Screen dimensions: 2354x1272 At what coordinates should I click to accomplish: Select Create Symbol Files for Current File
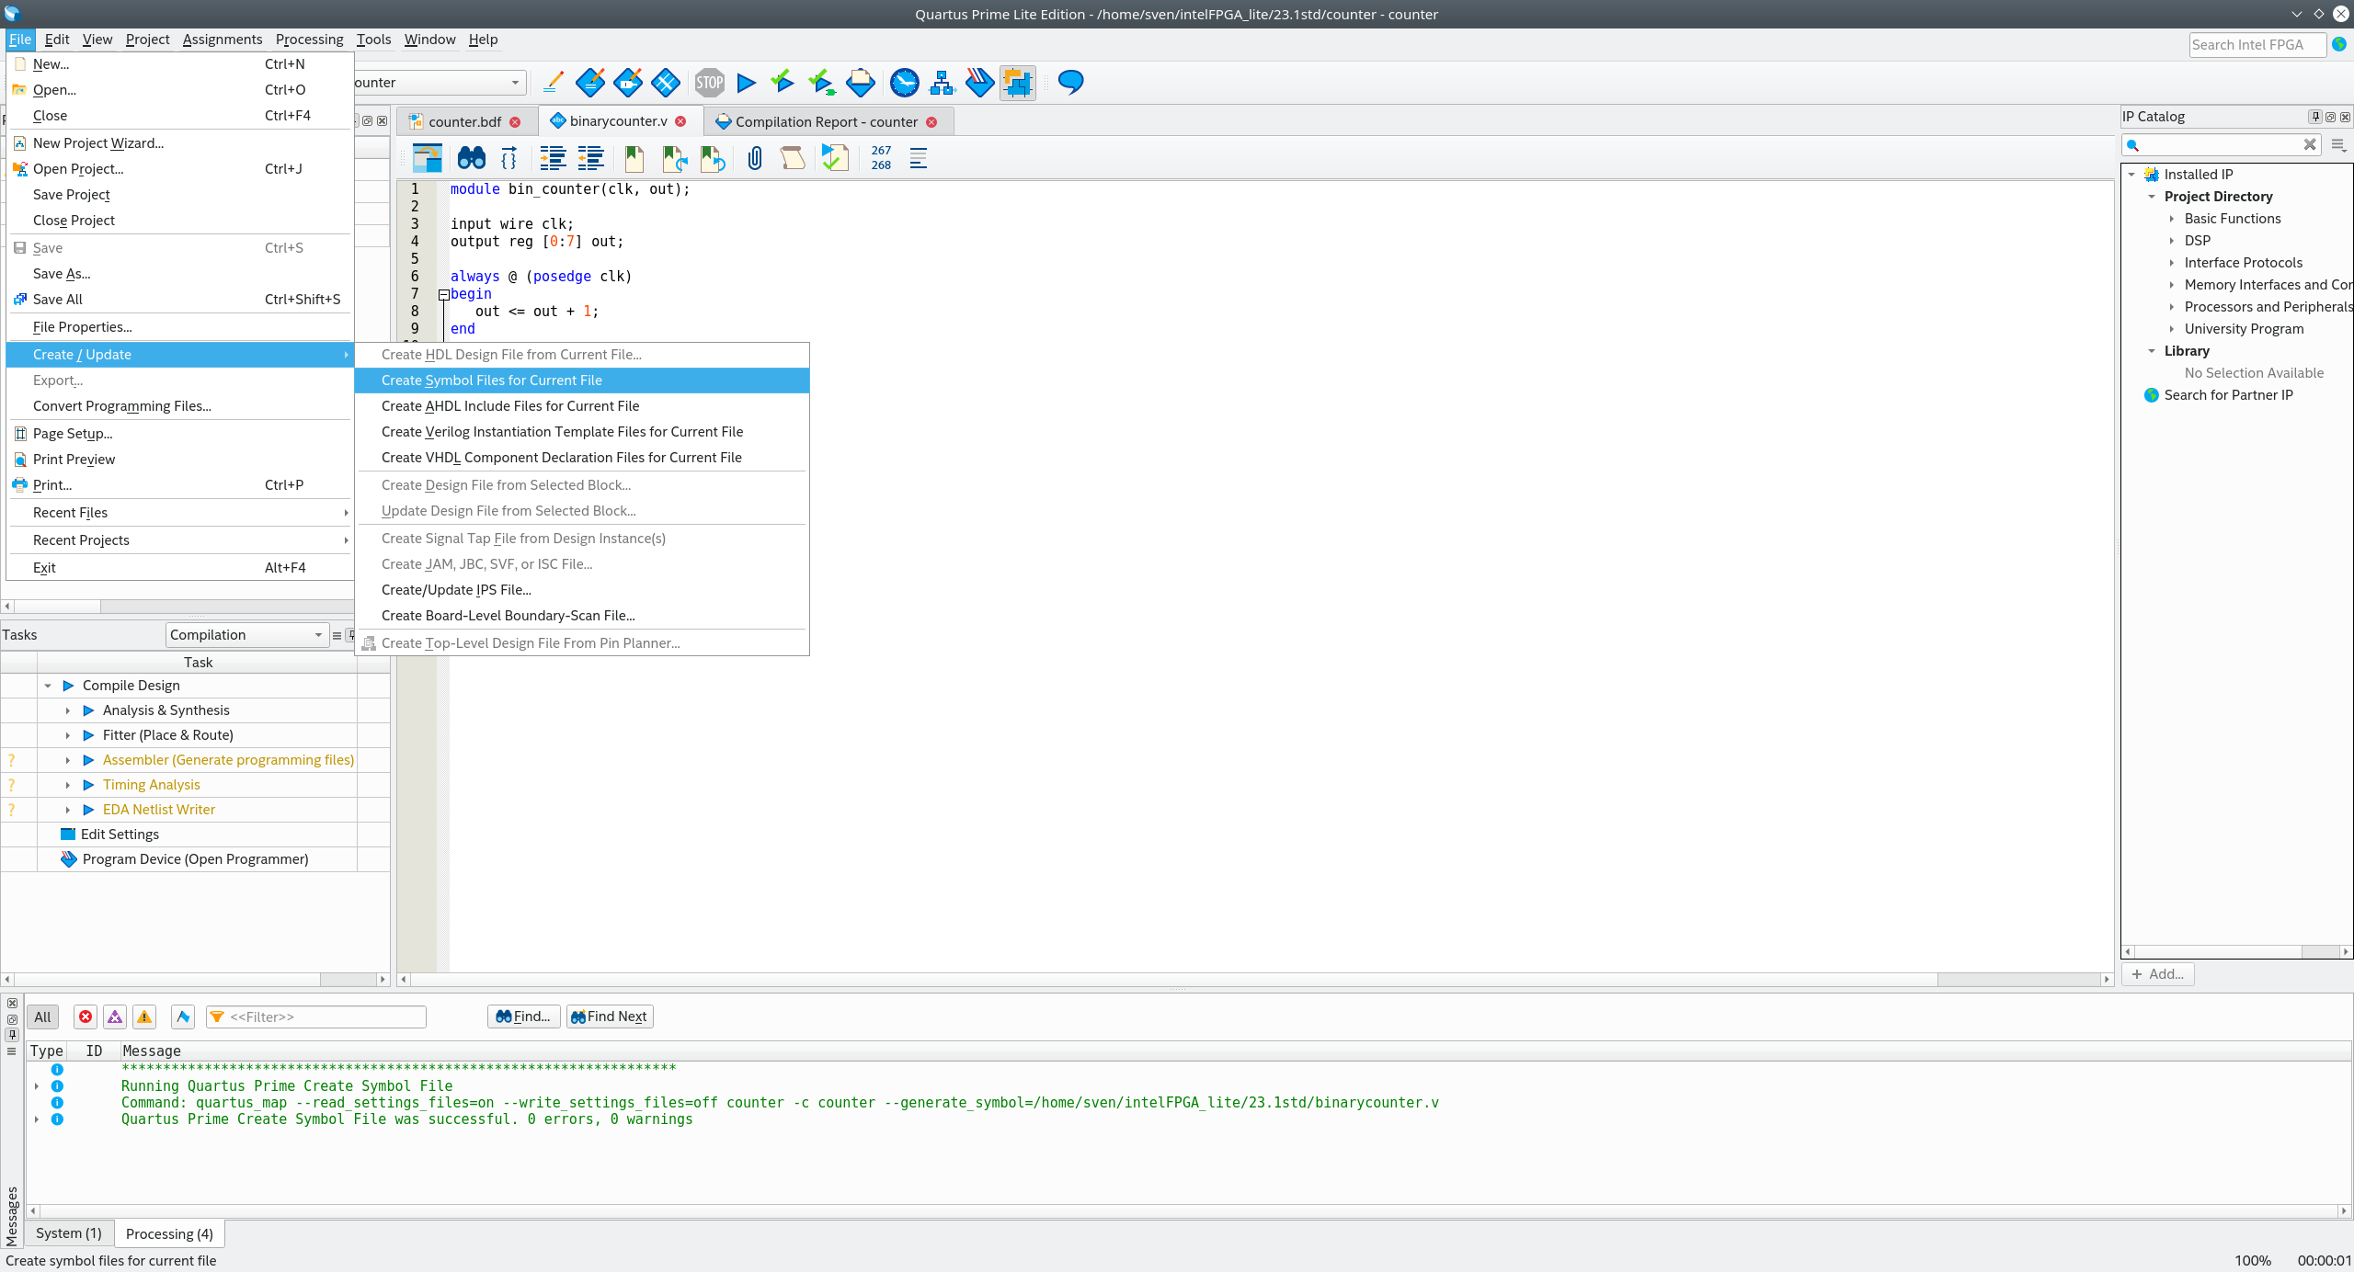(490, 379)
